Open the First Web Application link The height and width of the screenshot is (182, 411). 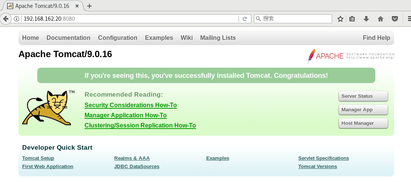(x=48, y=167)
